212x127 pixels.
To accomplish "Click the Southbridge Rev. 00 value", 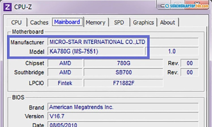I will pos(190,72).
